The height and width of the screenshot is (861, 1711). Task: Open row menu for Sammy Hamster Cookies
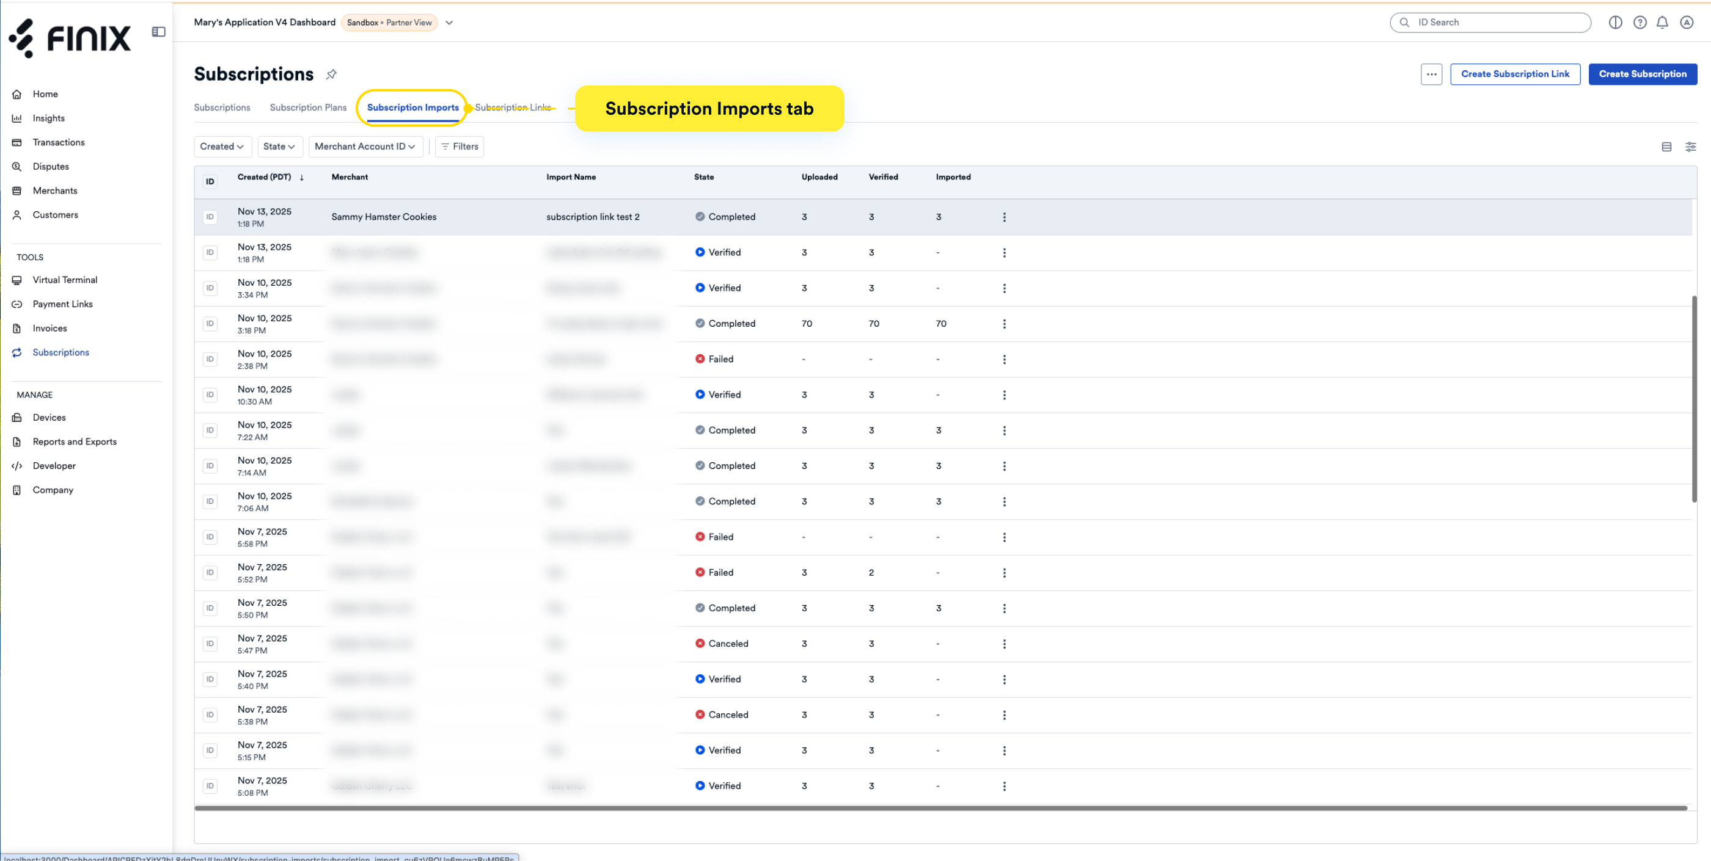tap(1004, 217)
